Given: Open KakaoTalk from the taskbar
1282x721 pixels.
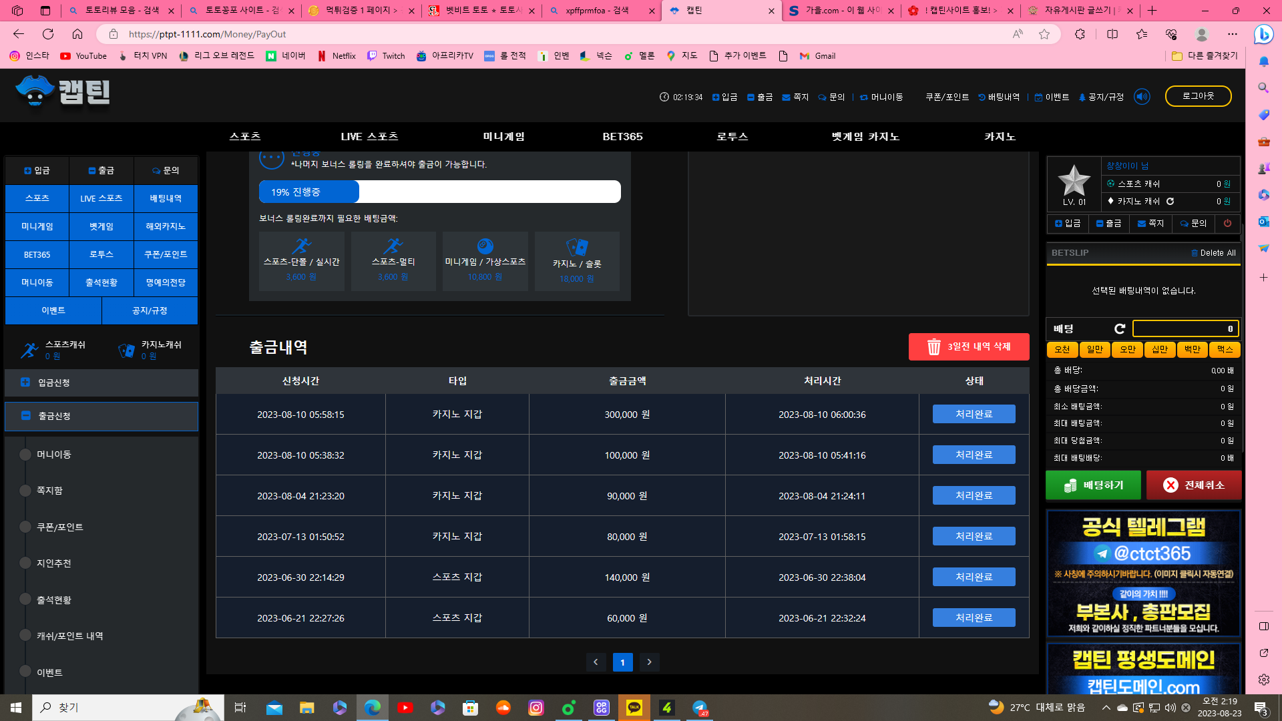Looking at the screenshot, I should point(634,708).
